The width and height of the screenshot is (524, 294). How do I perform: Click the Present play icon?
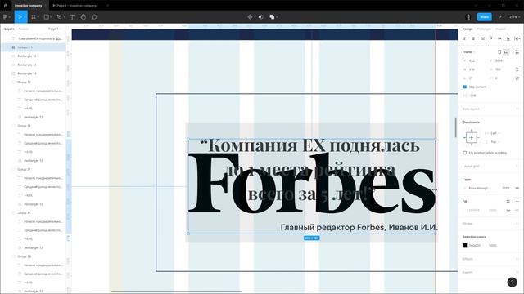point(500,16)
